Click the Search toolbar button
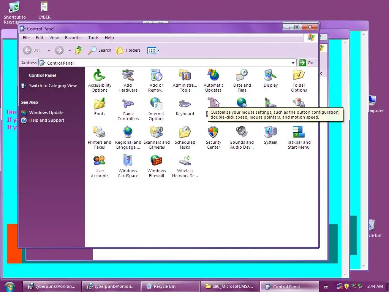 [x=100, y=50]
